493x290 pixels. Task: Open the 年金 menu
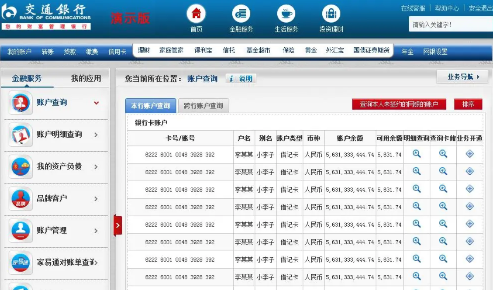pyautogui.click(x=407, y=52)
